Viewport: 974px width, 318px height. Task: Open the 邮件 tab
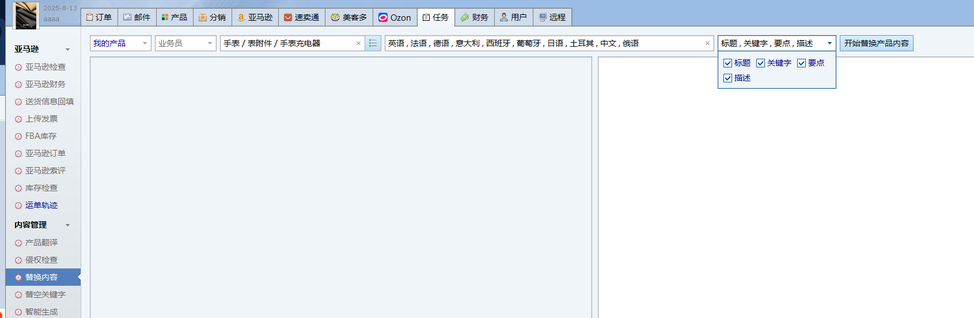(x=137, y=17)
